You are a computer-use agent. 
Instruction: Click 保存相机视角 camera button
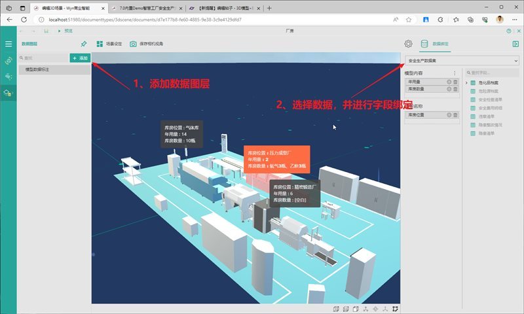pos(146,44)
